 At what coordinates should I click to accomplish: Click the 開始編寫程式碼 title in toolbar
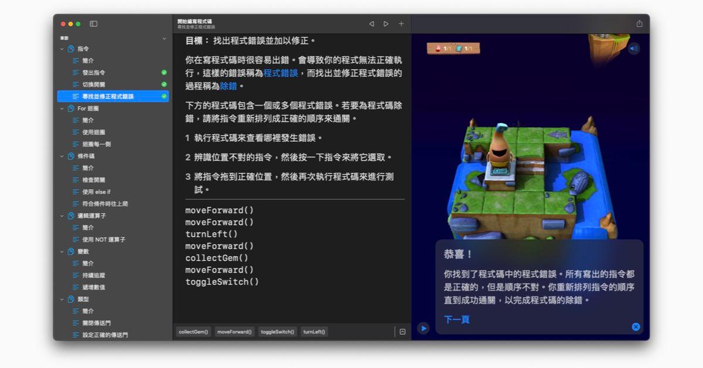195,21
